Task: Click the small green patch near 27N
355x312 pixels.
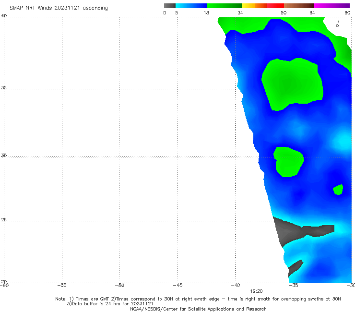Action: tap(338, 190)
